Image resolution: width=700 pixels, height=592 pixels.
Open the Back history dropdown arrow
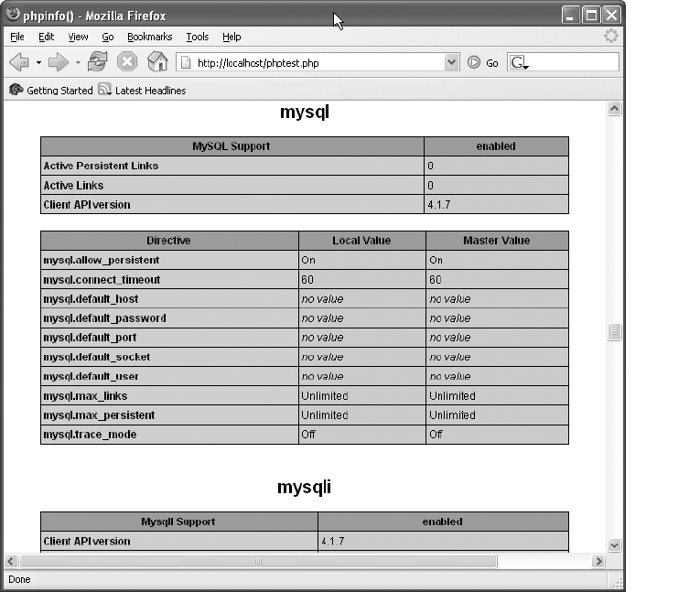[38, 62]
